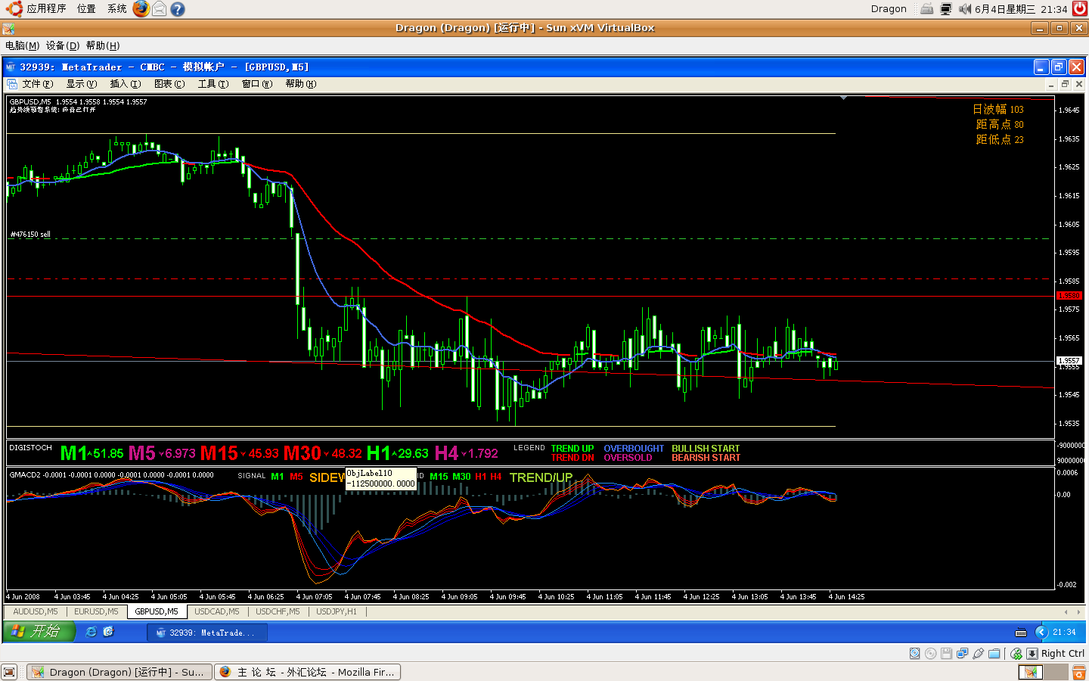Open the 设备(D) menu in VirtualBox
Screen dimensions: 1089x681
point(62,45)
